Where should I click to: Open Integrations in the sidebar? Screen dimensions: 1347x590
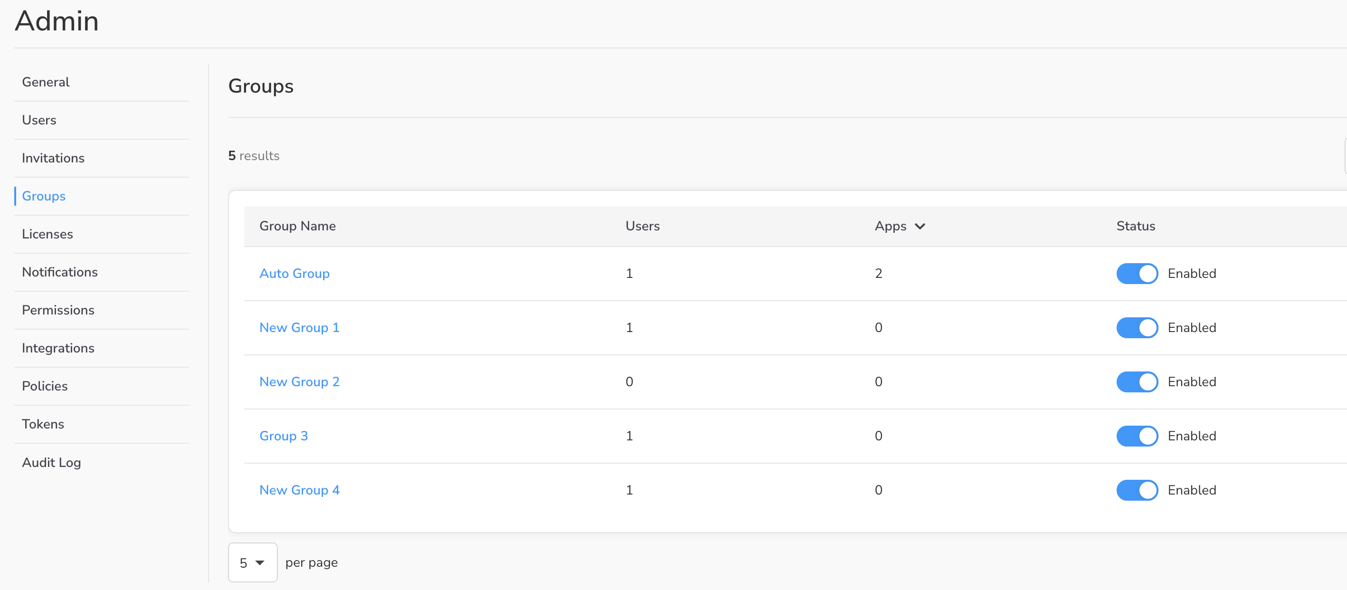tap(58, 348)
